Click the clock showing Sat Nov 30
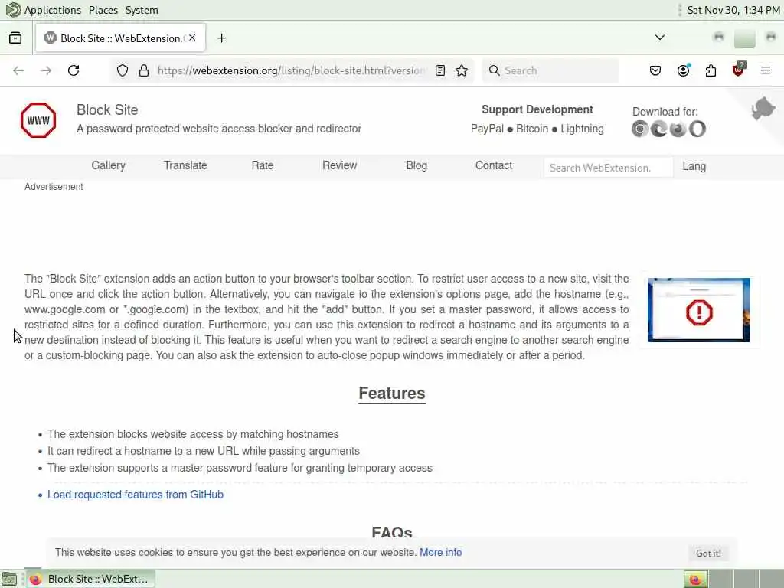The width and height of the screenshot is (784, 588). tap(733, 10)
